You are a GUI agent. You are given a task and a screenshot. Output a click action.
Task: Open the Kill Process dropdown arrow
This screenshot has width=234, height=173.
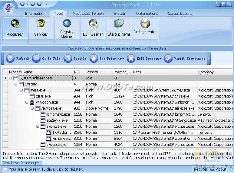(x=160, y=59)
